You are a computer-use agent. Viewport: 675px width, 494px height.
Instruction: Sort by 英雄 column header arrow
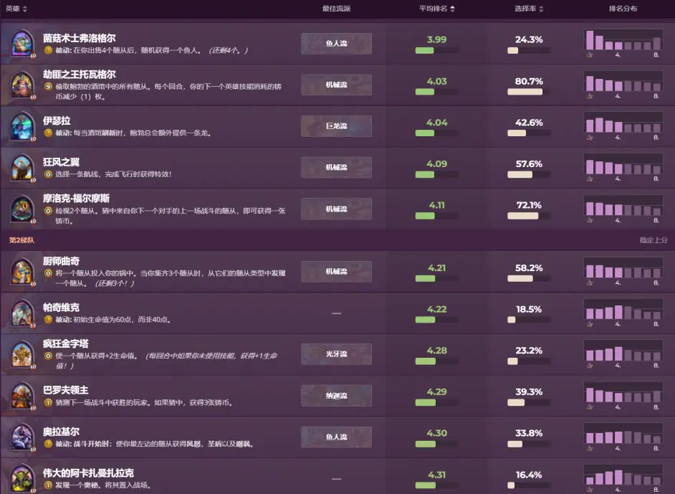click(x=26, y=9)
